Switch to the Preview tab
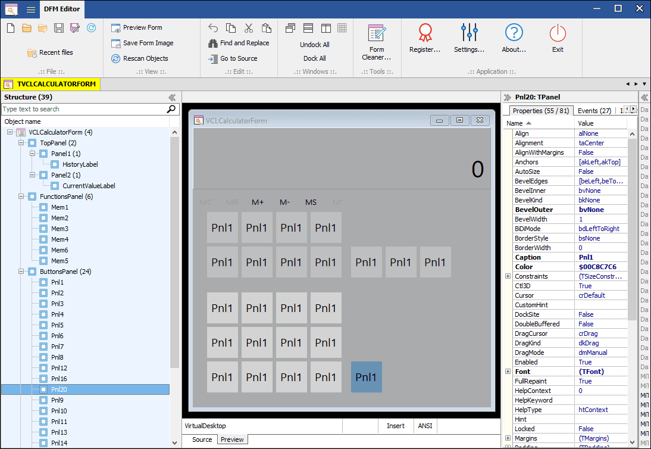This screenshot has height=449, width=651. (232, 439)
